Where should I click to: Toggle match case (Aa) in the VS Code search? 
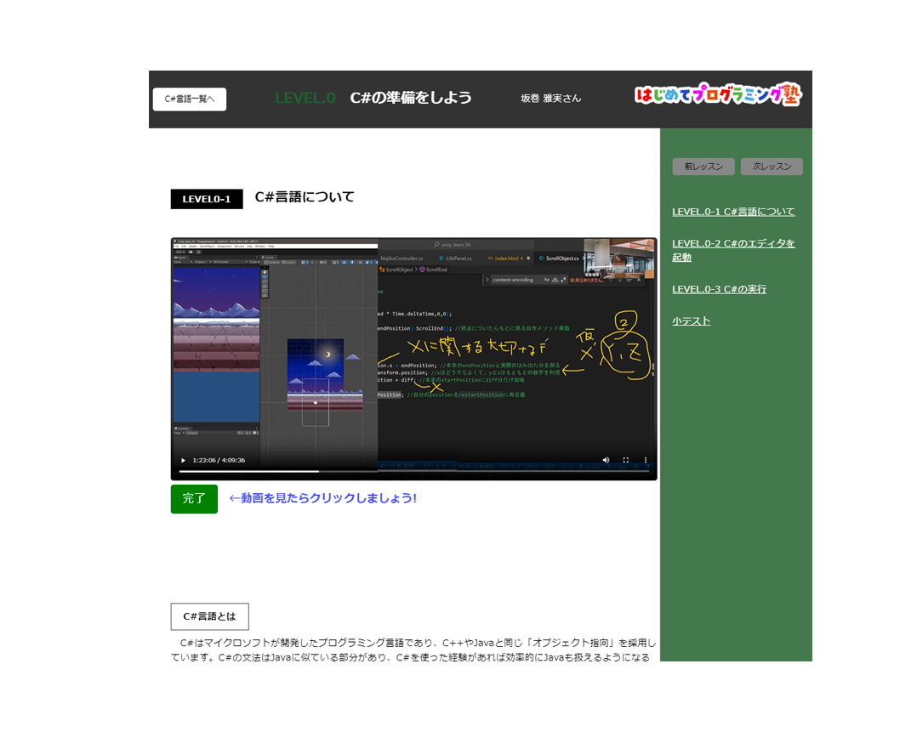pos(547,280)
